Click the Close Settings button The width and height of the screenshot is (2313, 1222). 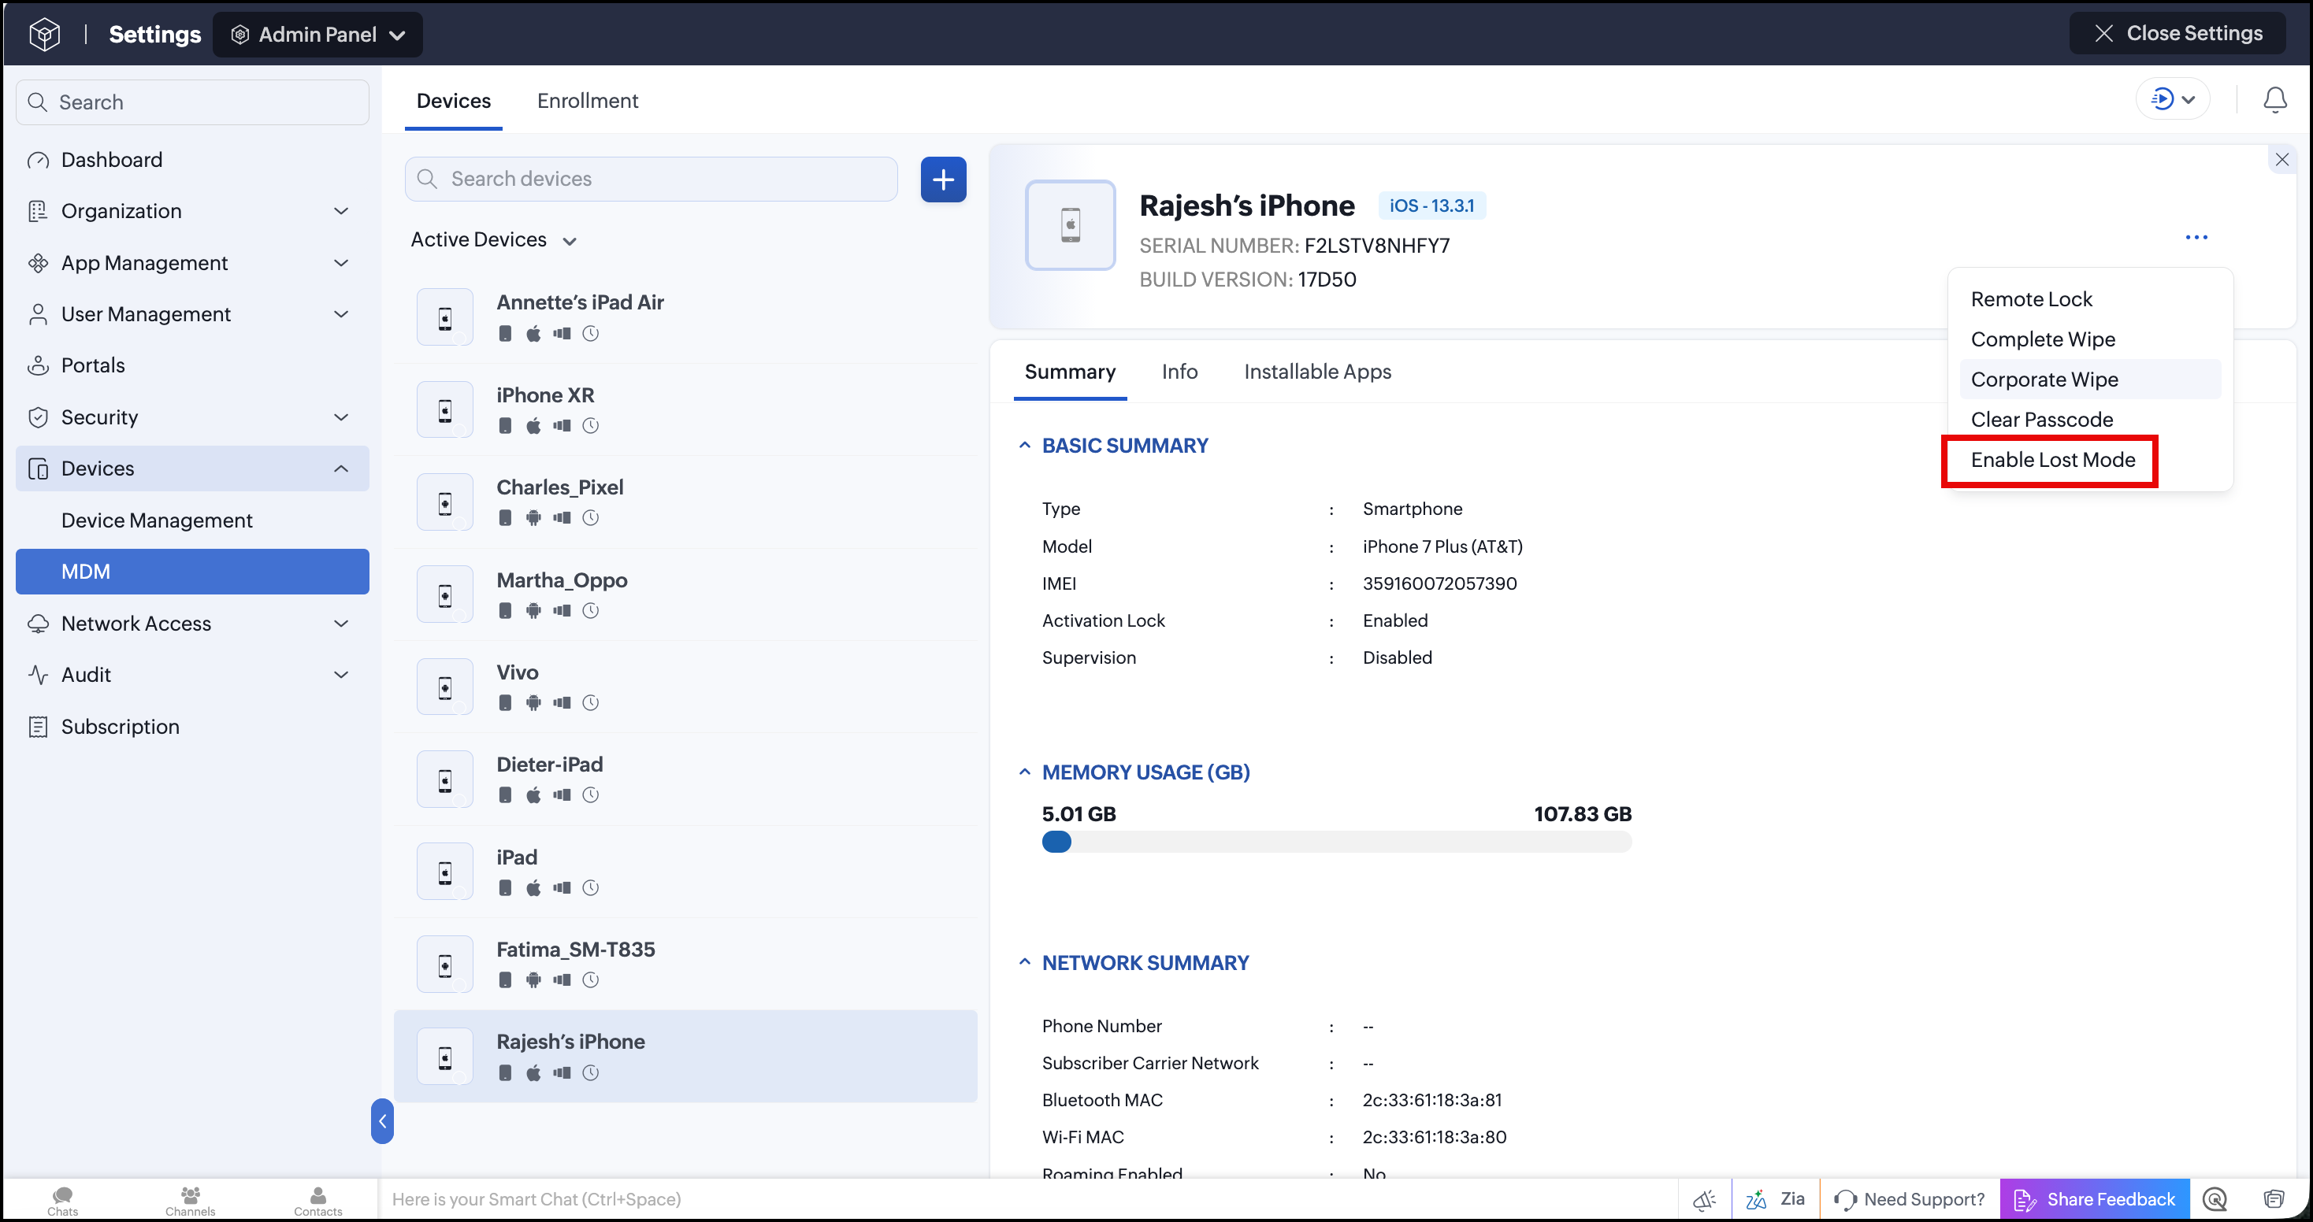click(x=2177, y=34)
